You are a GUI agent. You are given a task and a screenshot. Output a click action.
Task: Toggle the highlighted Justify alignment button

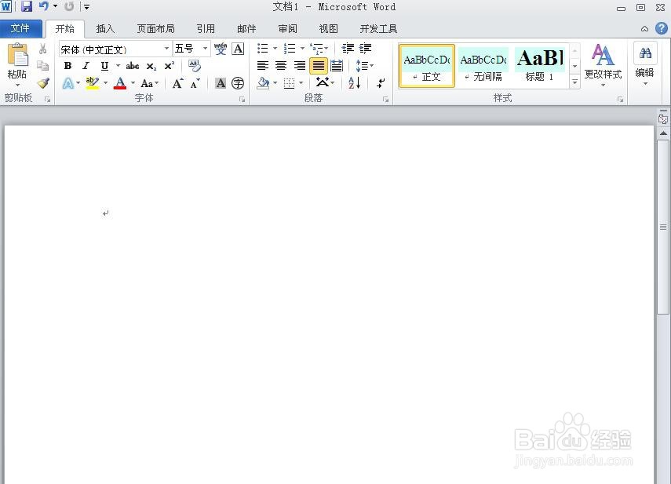pyautogui.click(x=319, y=66)
